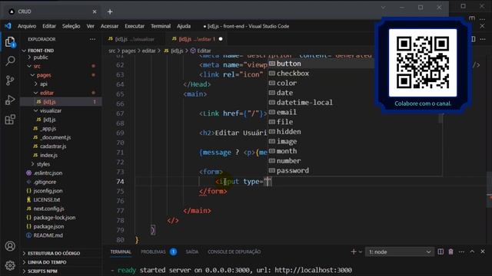Click the localhost:3000 URL in terminal
Image resolution: width=492 pixels, height=276 pixels.
[x=313, y=270]
